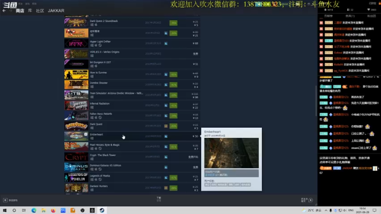Open the Steam 社区 (Community) tab
Viewport: 381px width, 214px height.
[40, 11]
